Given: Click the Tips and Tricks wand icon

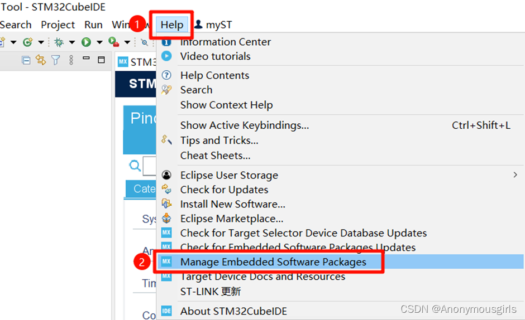Looking at the screenshot, I should tap(166, 140).
